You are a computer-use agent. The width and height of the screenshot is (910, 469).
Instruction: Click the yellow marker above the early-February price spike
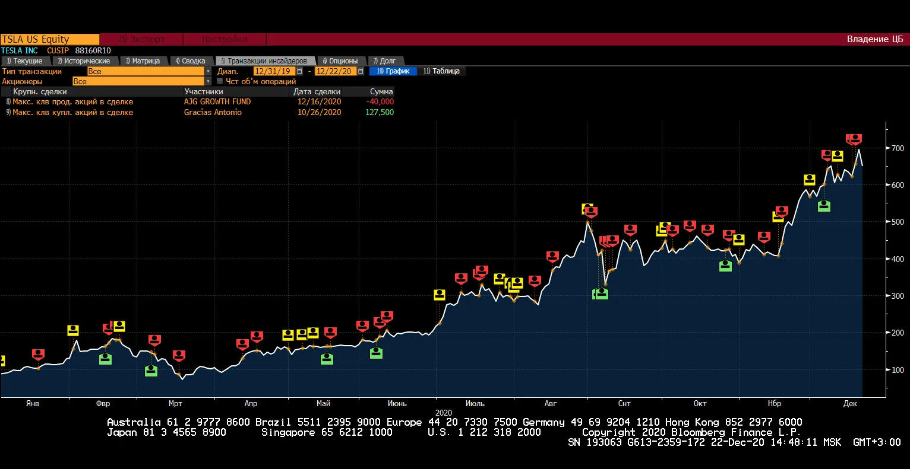[x=73, y=330]
